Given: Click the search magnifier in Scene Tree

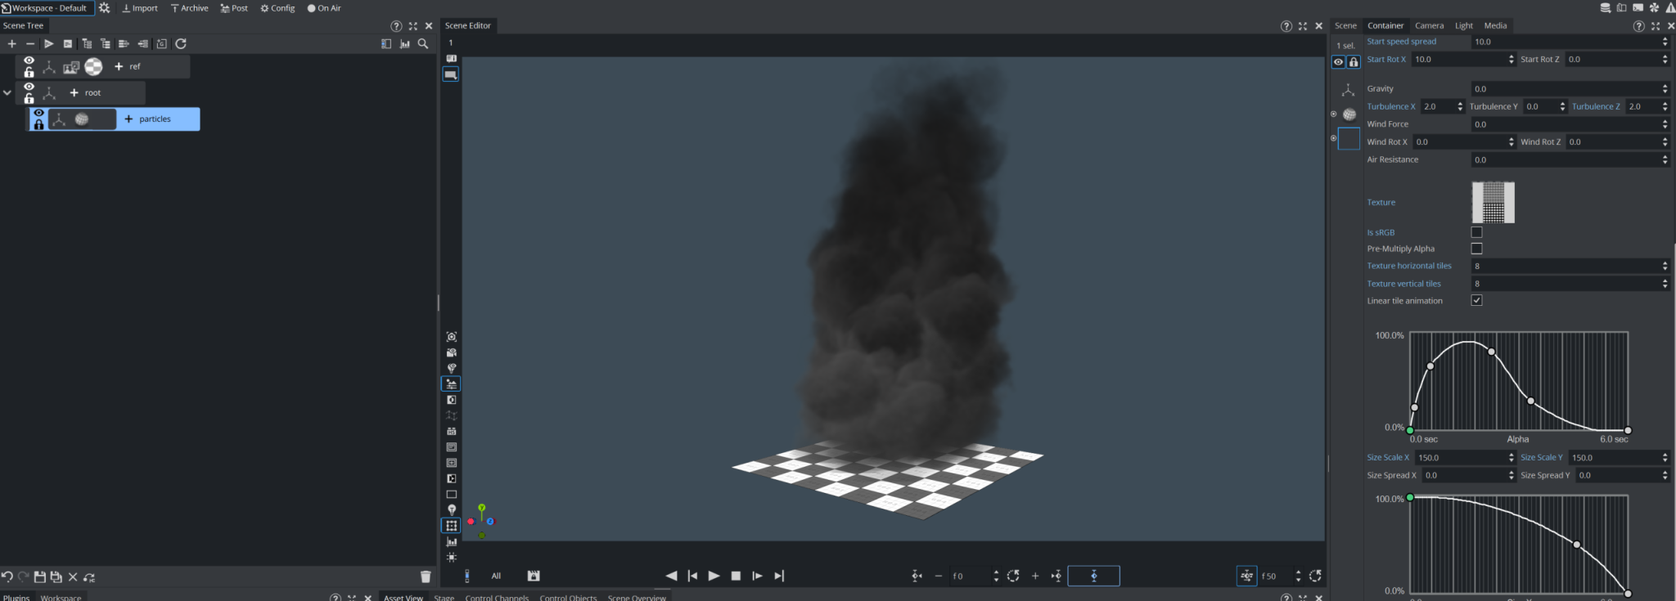Looking at the screenshot, I should (423, 44).
